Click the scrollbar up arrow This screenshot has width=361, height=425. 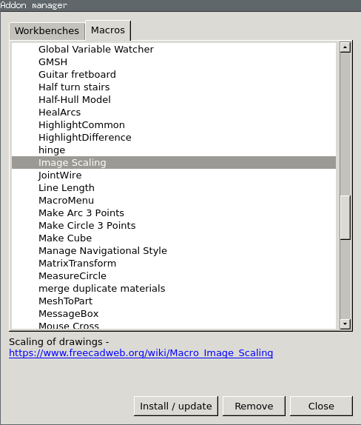click(345, 47)
